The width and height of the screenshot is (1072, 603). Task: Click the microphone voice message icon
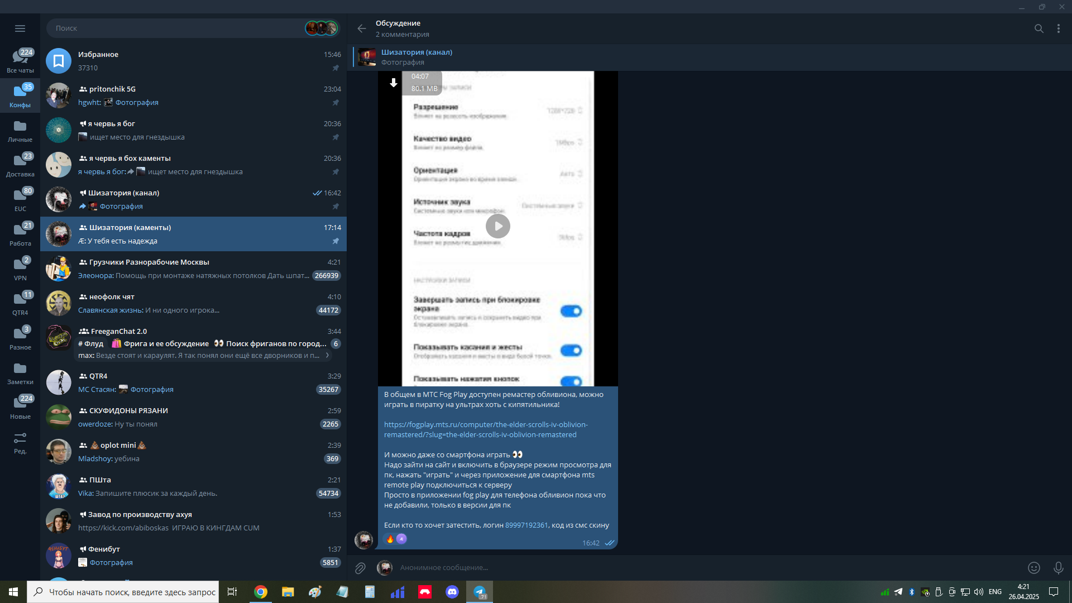coord(1058,568)
